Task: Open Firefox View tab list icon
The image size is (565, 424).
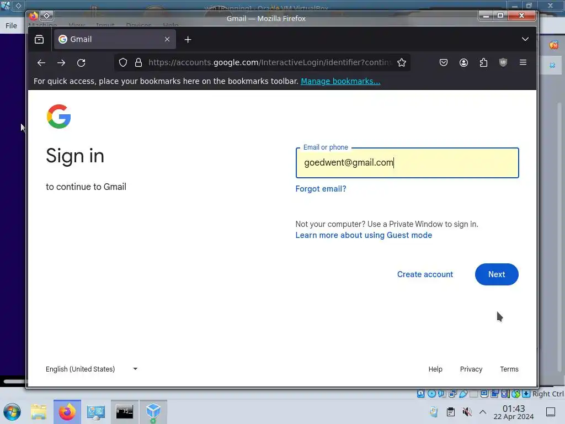Action: (x=39, y=39)
